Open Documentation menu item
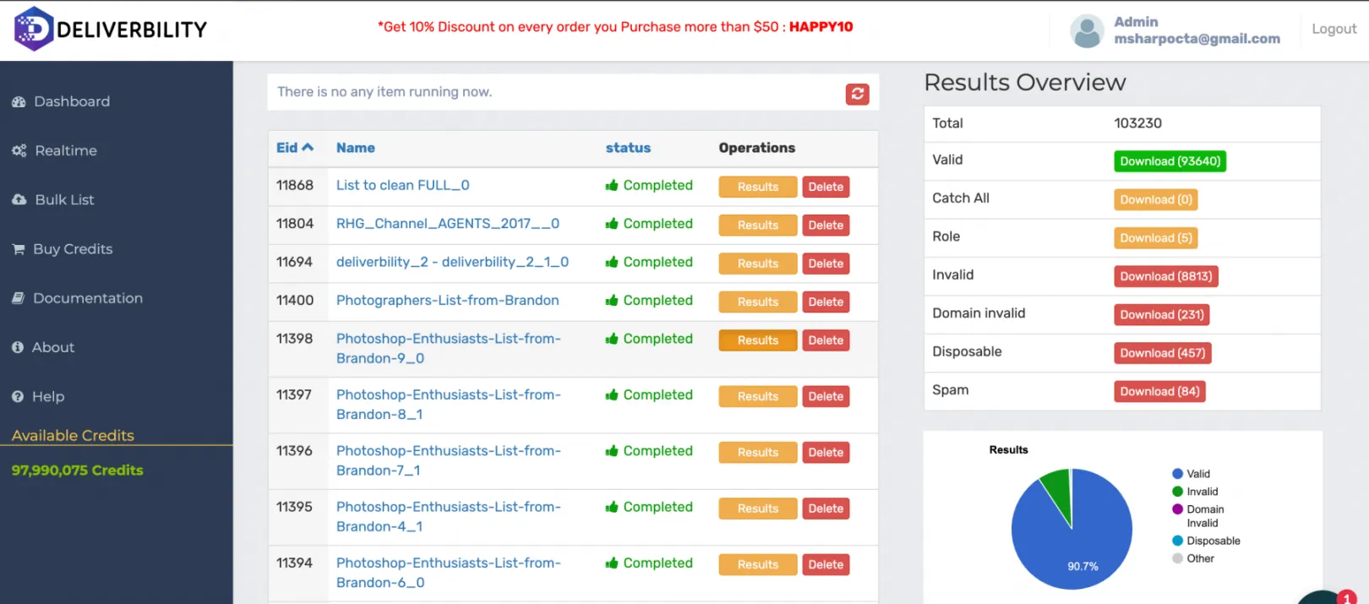Image resolution: width=1369 pixels, height=604 pixels. (x=88, y=297)
